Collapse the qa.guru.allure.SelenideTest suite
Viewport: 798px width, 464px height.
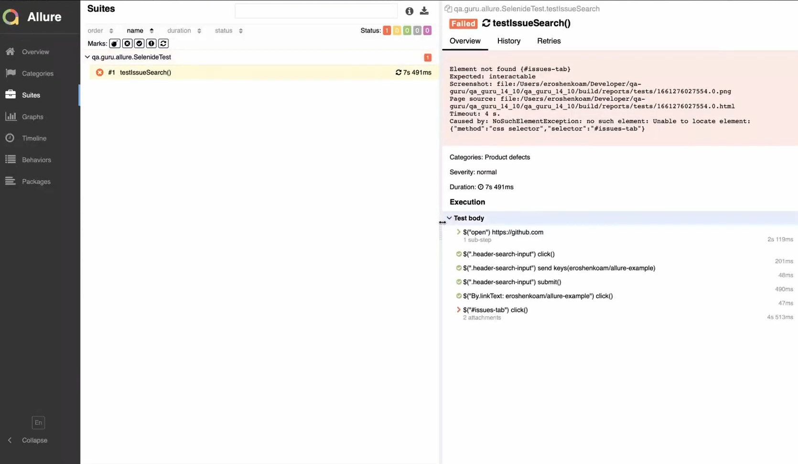click(x=87, y=57)
